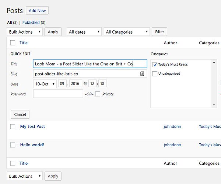Viewport: 221px width, 184px height.
Task: Show All posts view
Action: click(x=10, y=23)
